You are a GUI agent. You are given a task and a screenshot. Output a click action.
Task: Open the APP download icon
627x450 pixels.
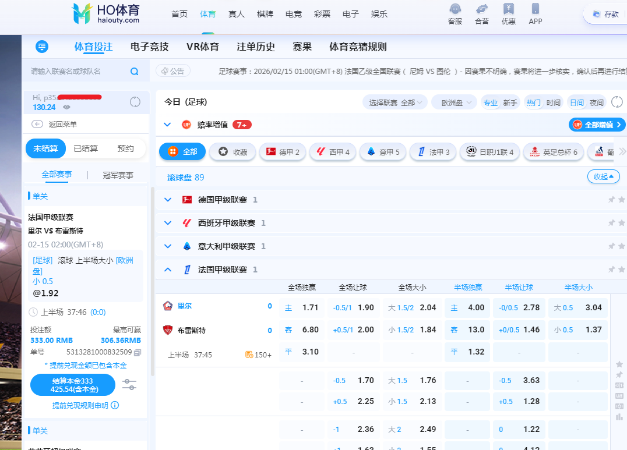[x=535, y=9]
